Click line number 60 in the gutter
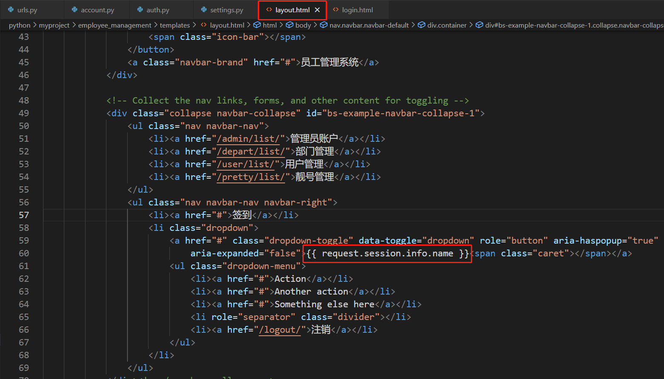The image size is (664, 379). (x=24, y=253)
